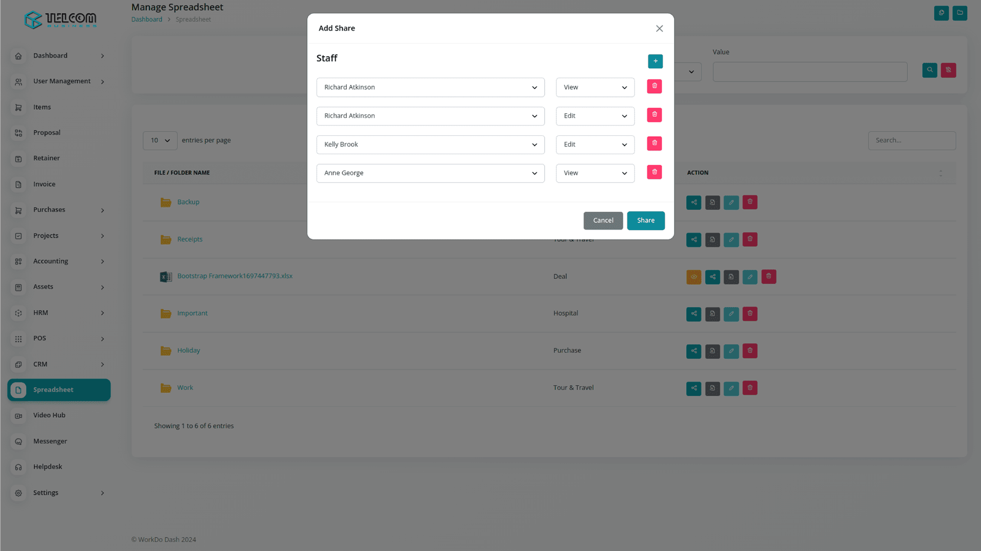Image resolution: width=981 pixels, height=551 pixels.
Task: Click share icon for Work folder
Action: pos(693,388)
